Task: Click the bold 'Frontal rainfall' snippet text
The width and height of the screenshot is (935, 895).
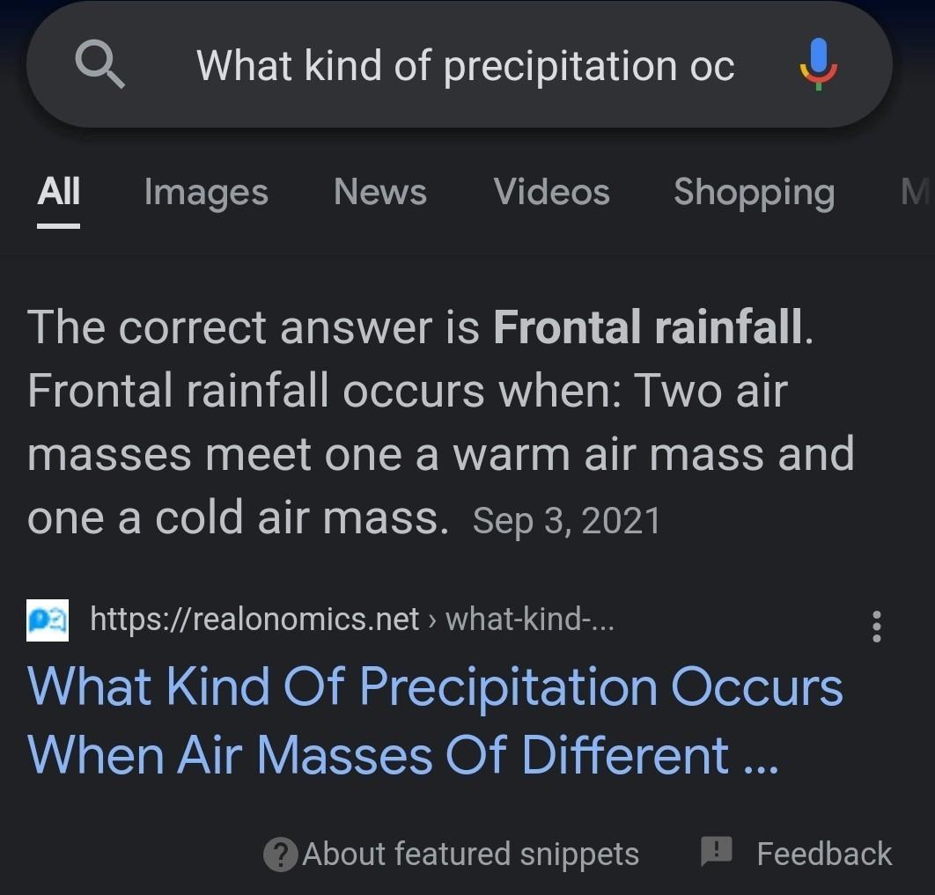Action: pyautogui.click(x=648, y=327)
